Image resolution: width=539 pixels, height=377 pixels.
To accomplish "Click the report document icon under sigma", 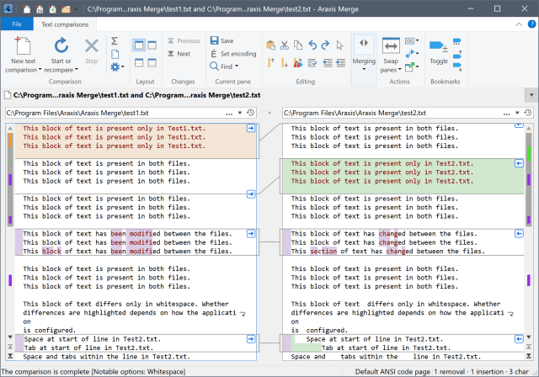I will (x=115, y=54).
